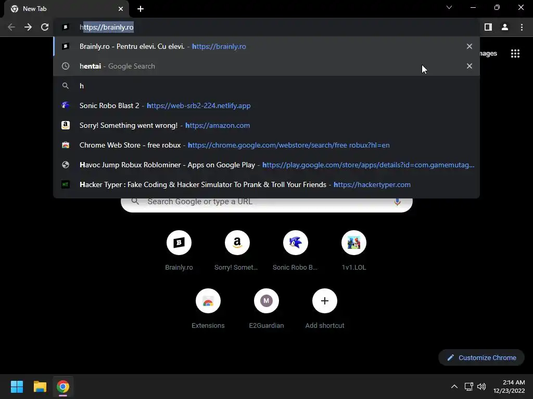Image resolution: width=533 pixels, height=399 pixels.
Task: Open the network icon in system tray
Action: click(x=469, y=387)
